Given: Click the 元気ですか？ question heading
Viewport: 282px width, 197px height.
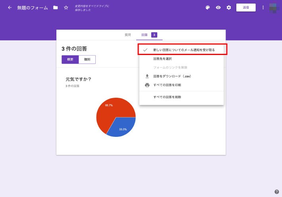Looking at the screenshot, I should pos(79,79).
